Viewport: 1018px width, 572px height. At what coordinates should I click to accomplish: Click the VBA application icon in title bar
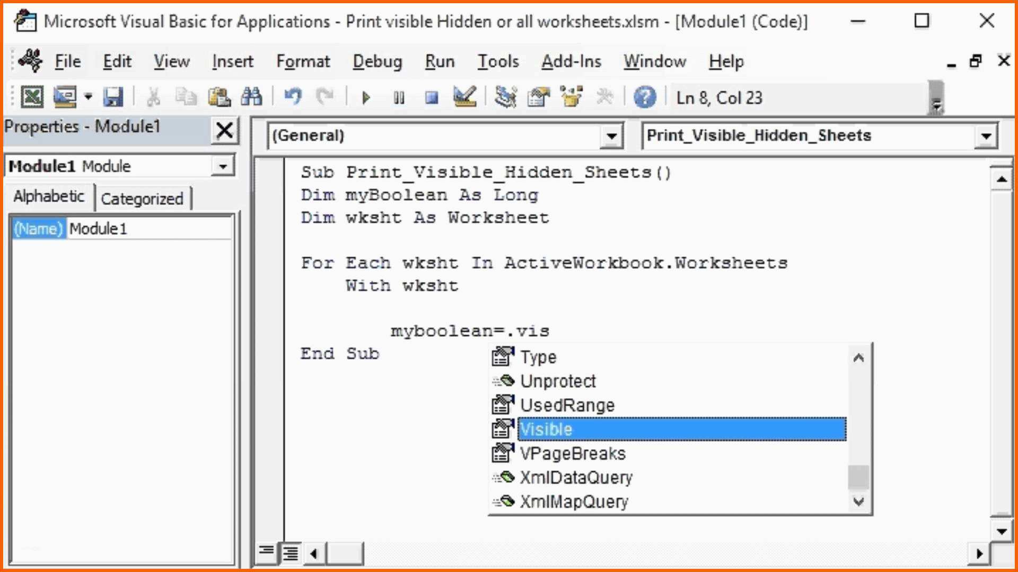click(25, 21)
